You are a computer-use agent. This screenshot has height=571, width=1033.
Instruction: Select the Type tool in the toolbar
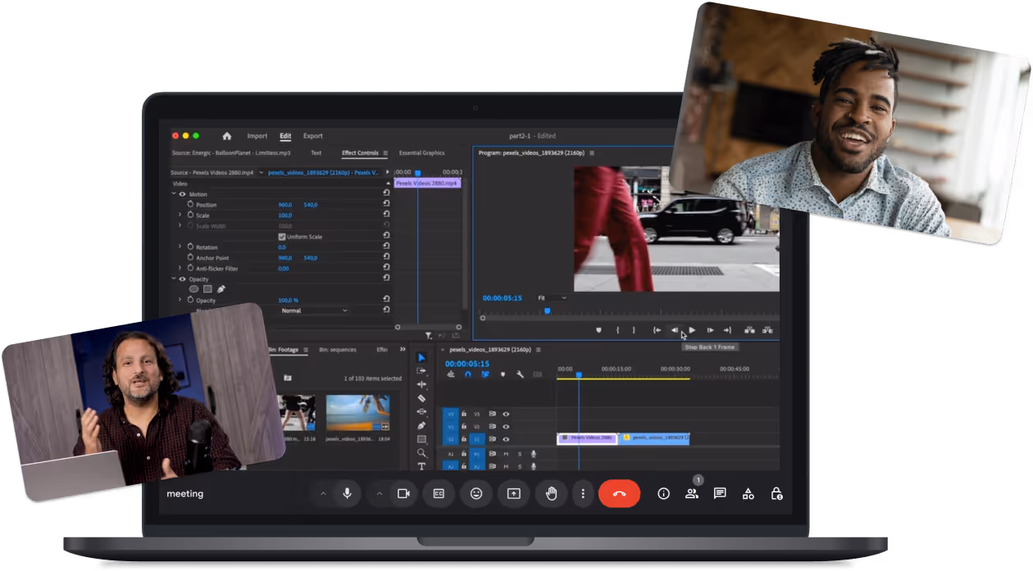click(x=421, y=466)
